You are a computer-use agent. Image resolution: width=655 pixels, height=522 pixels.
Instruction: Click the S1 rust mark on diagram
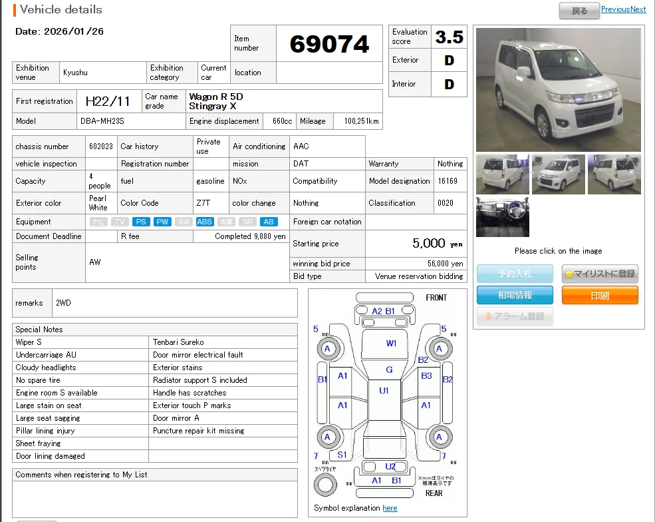[342, 455]
